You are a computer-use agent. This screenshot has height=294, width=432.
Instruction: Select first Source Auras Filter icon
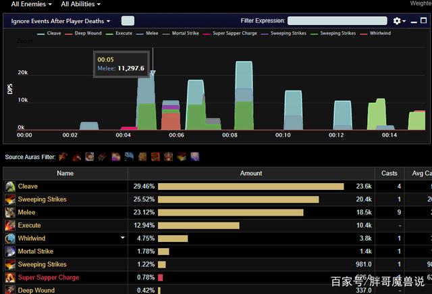pyautogui.click(x=63, y=157)
